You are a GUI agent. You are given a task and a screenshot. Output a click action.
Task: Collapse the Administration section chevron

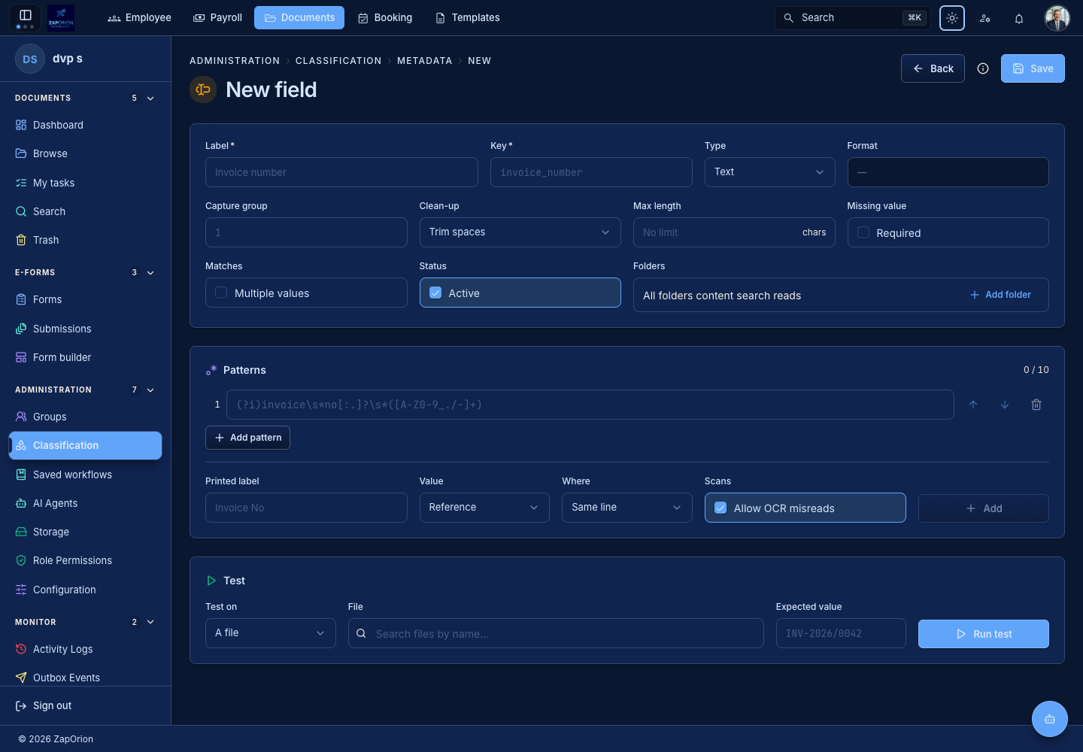pyautogui.click(x=150, y=390)
